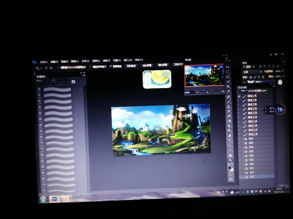Select the Clone Stamp tool
The image size is (293, 219).
tap(229, 106)
